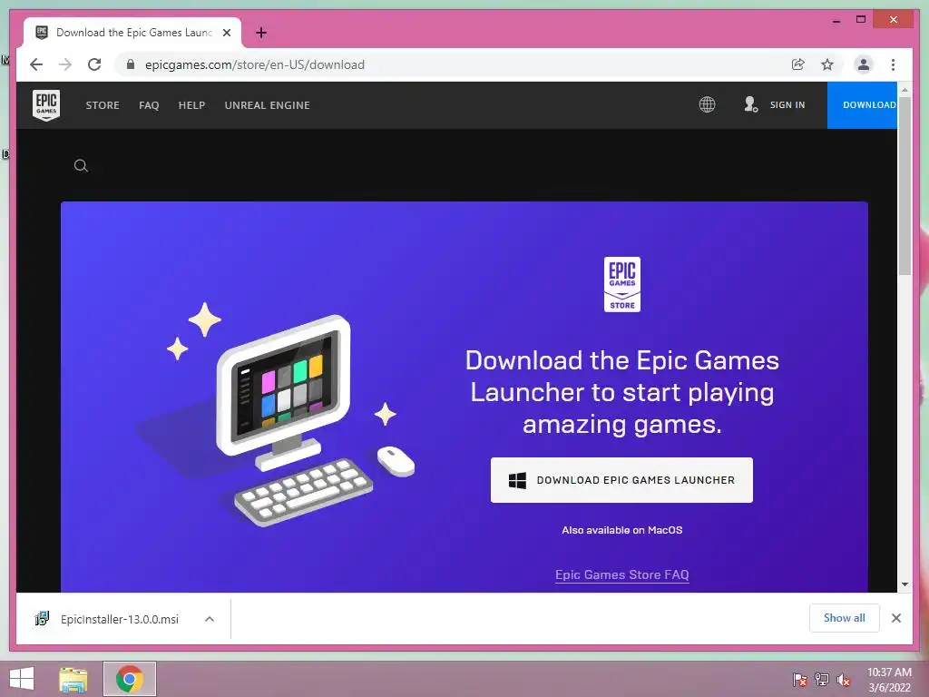The height and width of the screenshot is (697, 929).
Task: Close the Epic Games Launcher tab
Action: [226, 33]
